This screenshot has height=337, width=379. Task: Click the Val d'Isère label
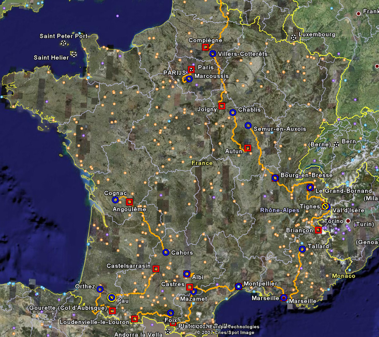[348, 210]
